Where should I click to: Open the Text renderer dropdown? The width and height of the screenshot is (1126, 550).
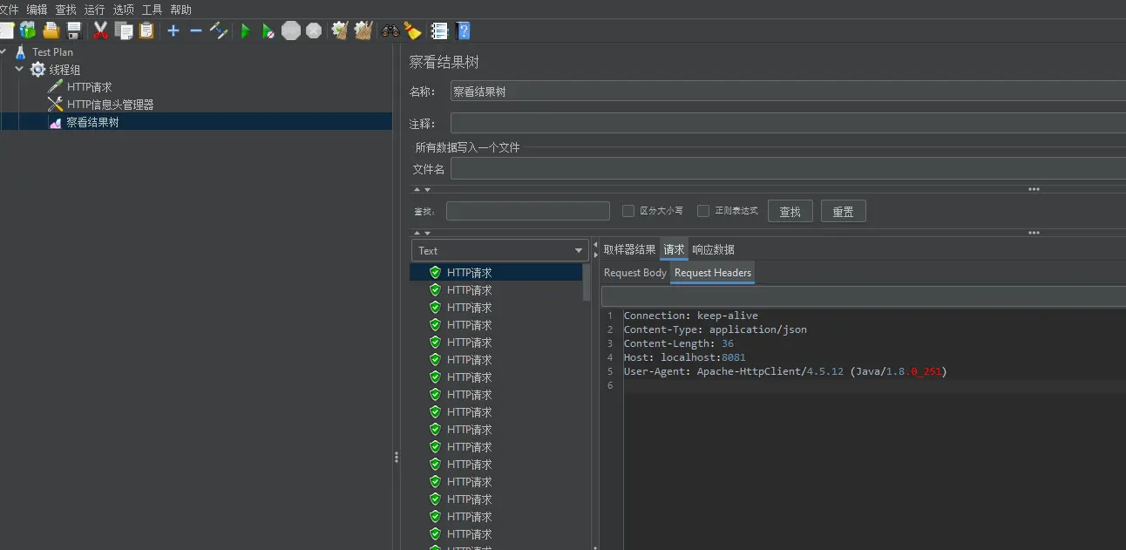click(500, 251)
